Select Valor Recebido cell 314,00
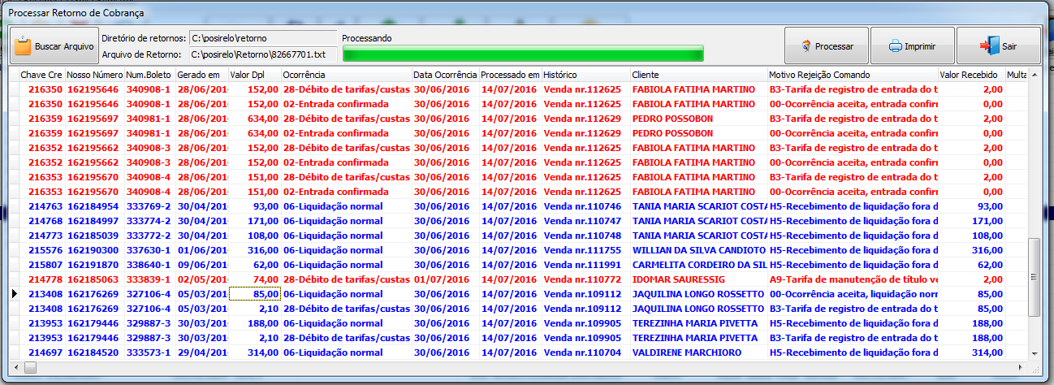1054x385 pixels. (971, 353)
